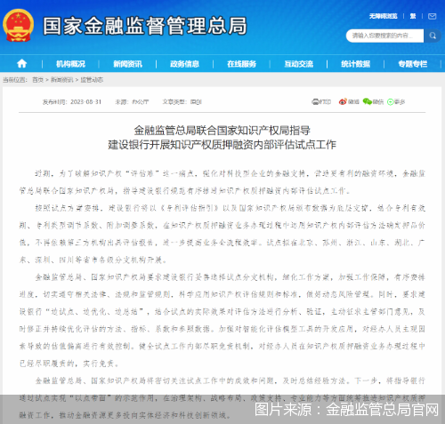445x424 pixels.
Task: Click the search magnifier button
Action: (x=433, y=36)
